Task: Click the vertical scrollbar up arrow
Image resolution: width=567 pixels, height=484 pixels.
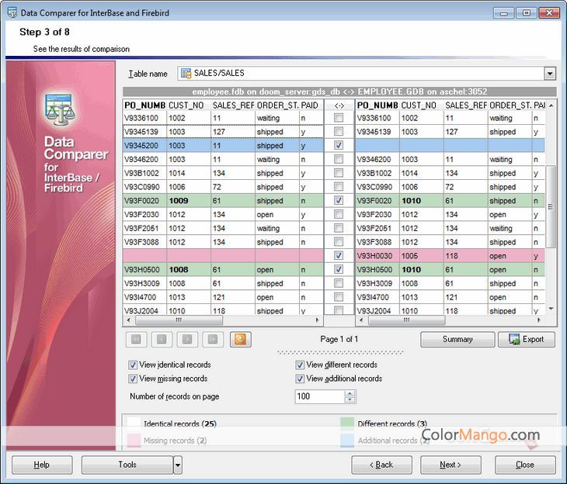Action: click(551, 105)
